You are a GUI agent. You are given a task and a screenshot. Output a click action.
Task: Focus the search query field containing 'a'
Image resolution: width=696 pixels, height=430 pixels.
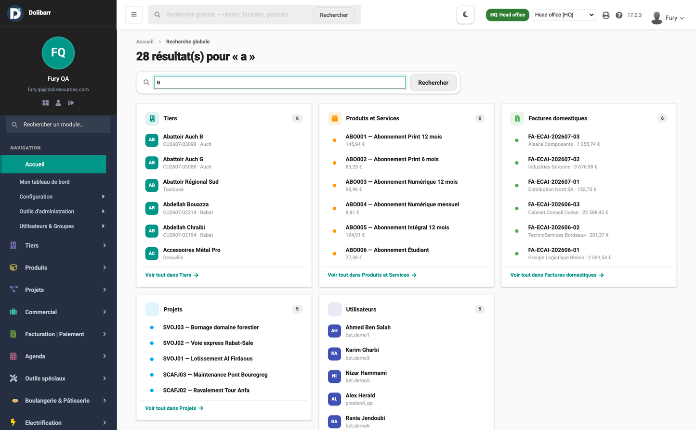[280, 82]
